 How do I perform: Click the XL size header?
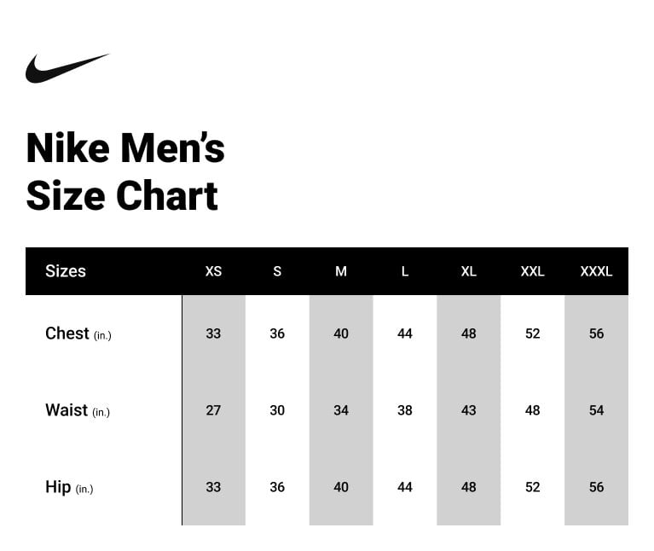(x=468, y=271)
